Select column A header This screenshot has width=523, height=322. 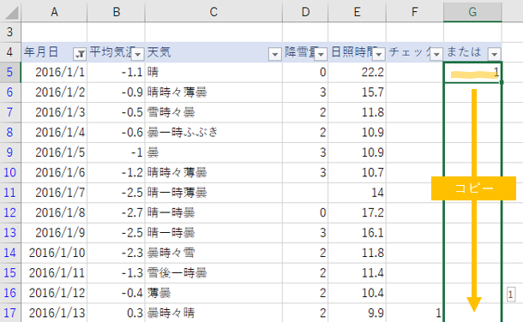coord(54,12)
